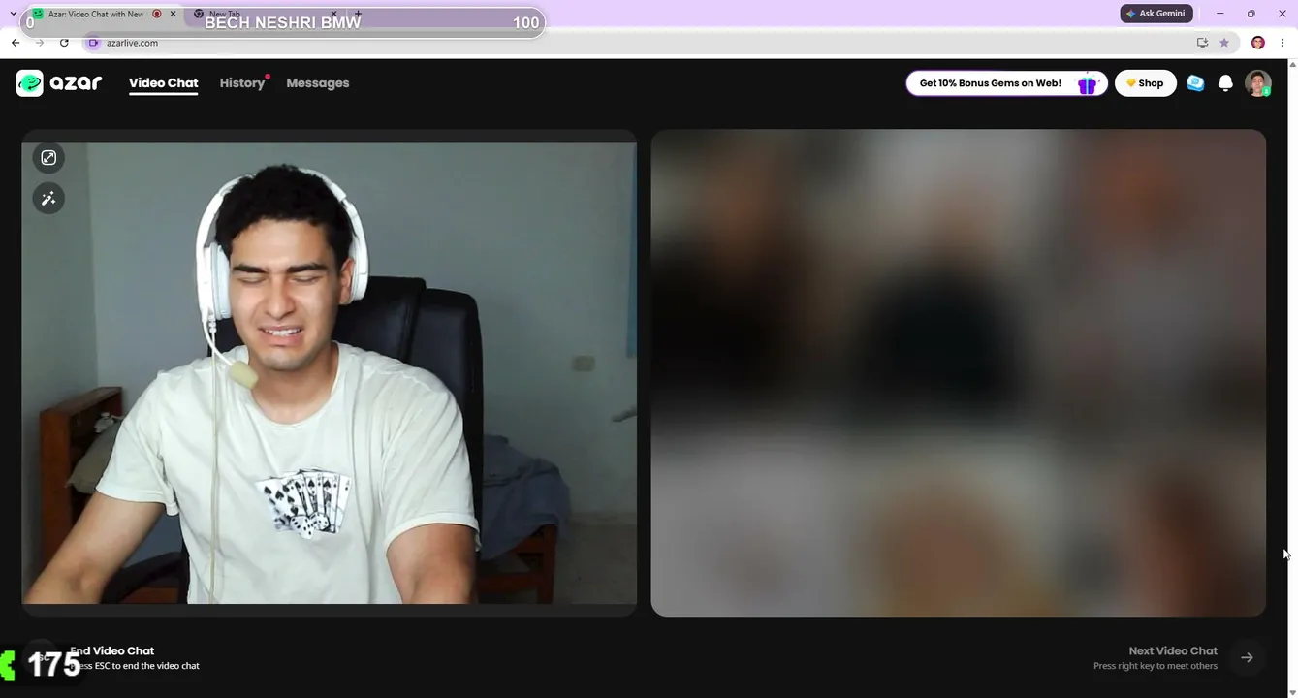
Task: Click Get 10% Bonus Gems on Web banner
Action: (x=1006, y=83)
